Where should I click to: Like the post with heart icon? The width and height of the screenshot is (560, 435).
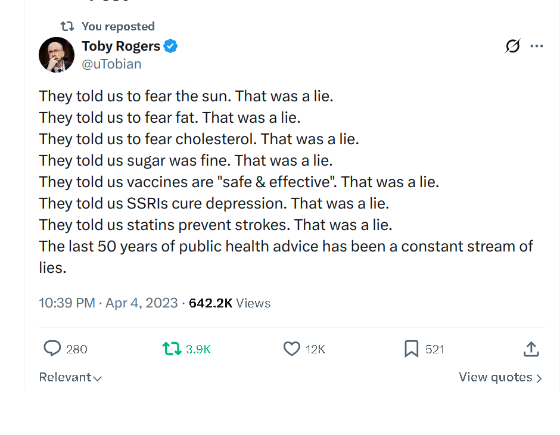tap(292, 349)
